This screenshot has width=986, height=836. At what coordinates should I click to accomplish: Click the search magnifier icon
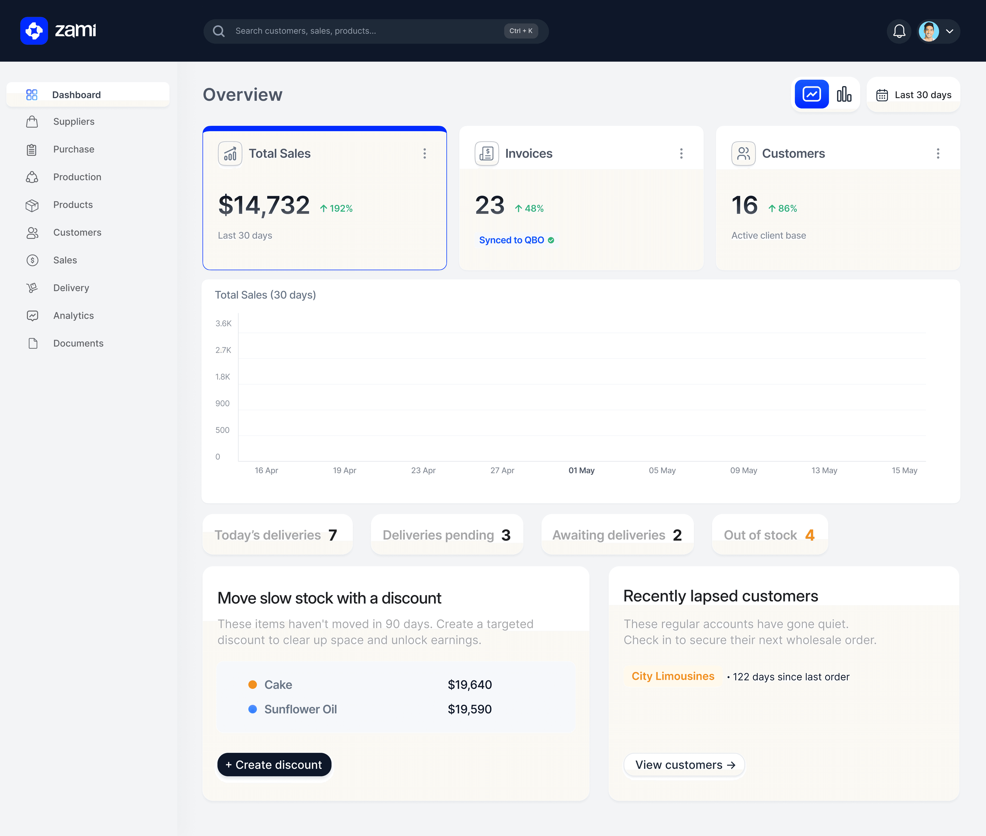coord(219,31)
